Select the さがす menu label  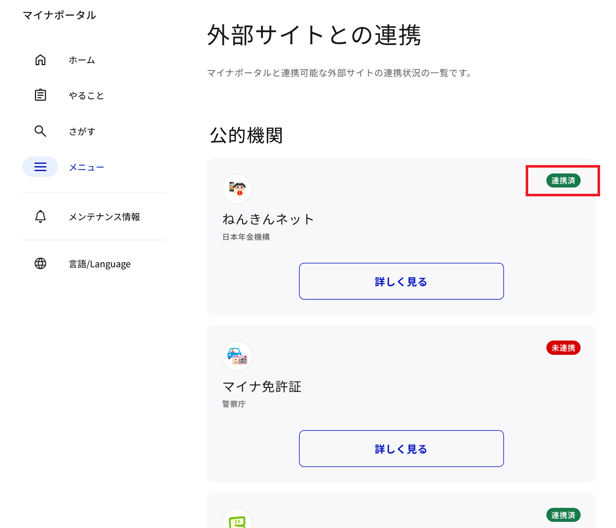(x=82, y=131)
